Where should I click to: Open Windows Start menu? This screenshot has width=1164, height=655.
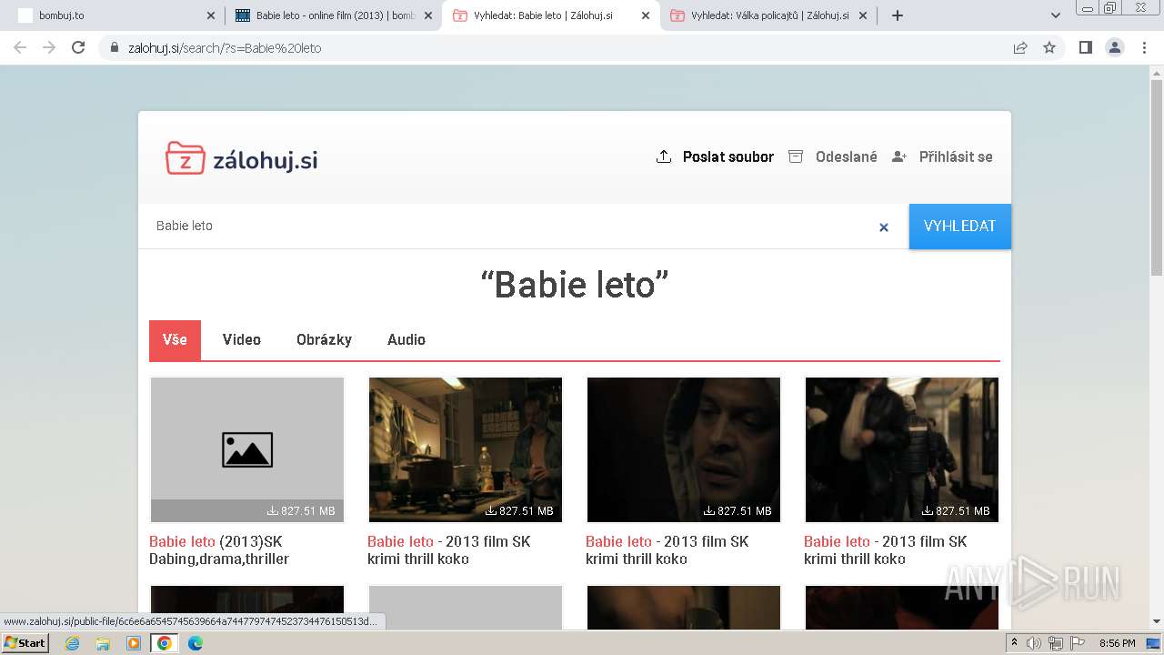[x=25, y=642]
